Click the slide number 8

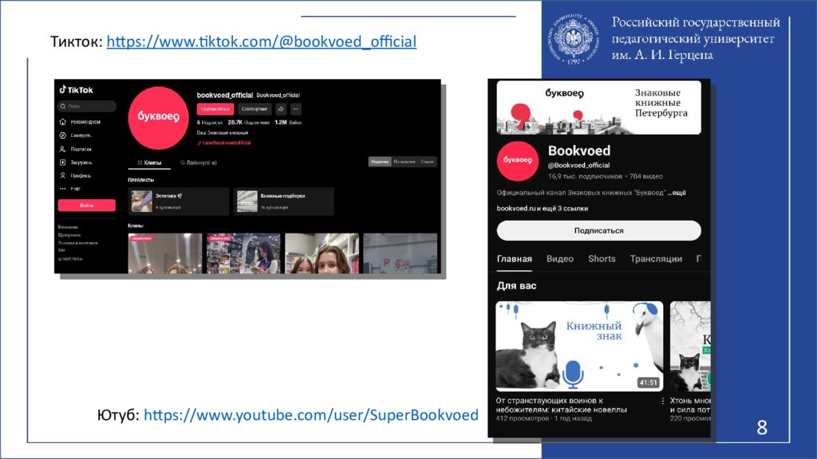[762, 428]
